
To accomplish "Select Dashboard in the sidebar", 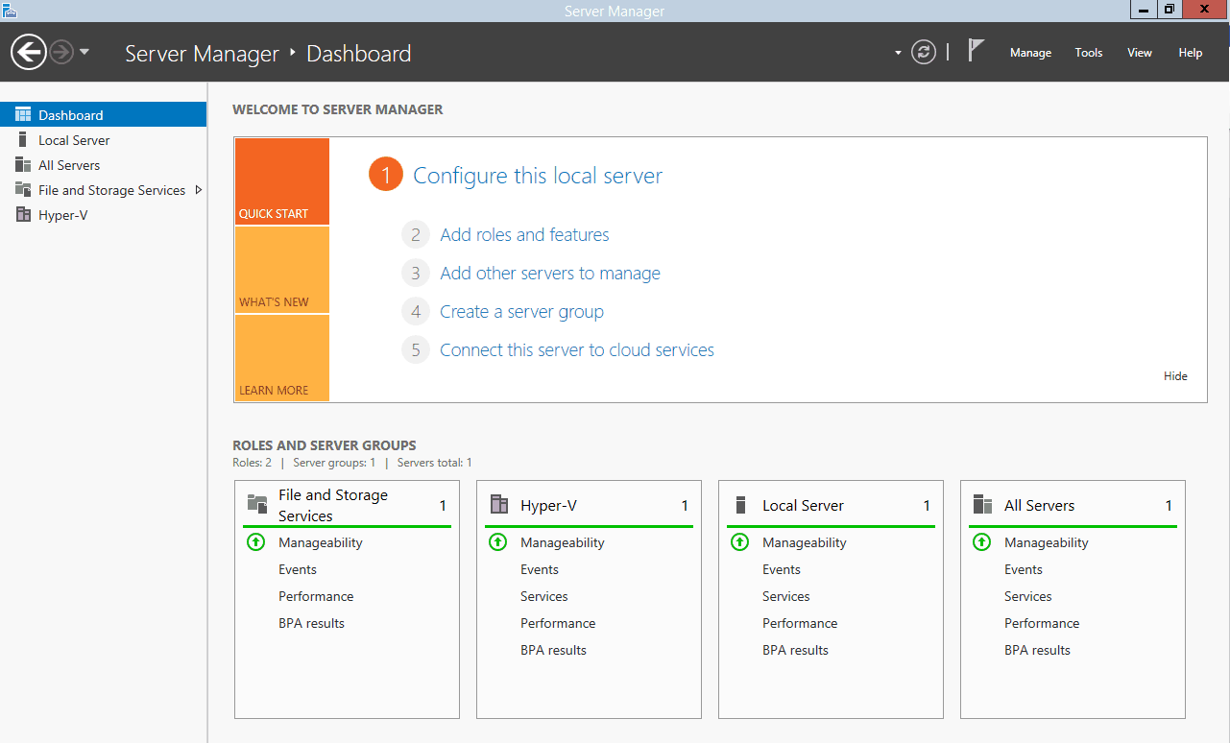I will click(x=103, y=114).
